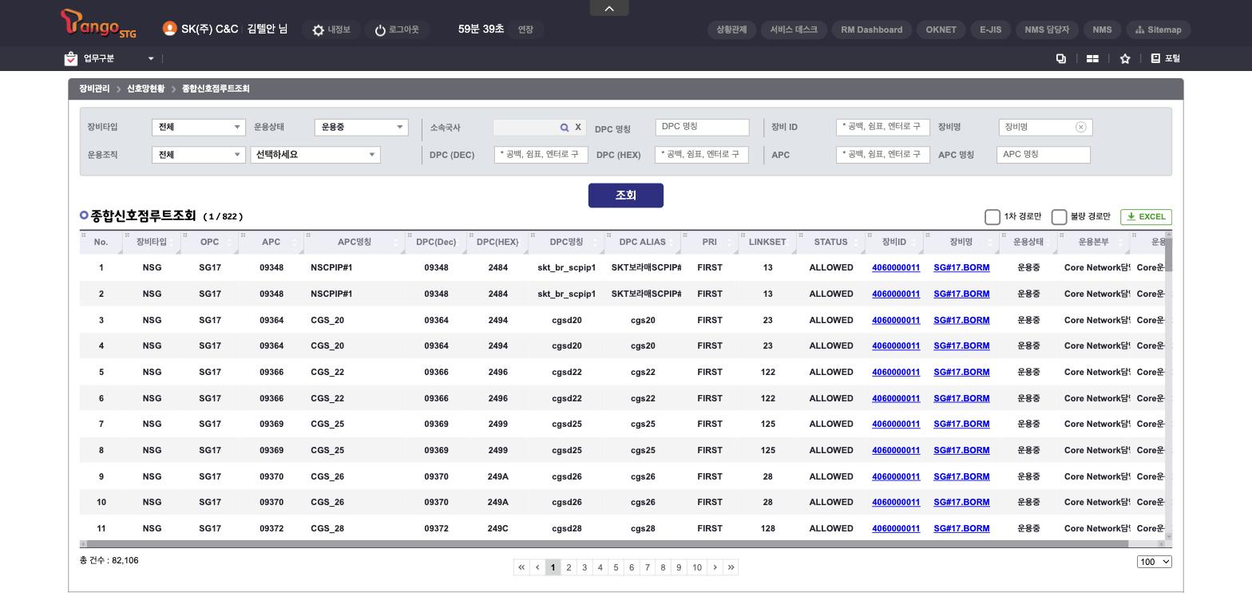Open the 포털 portal icon
Screen dimensions: 1252x616
pos(1155,58)
